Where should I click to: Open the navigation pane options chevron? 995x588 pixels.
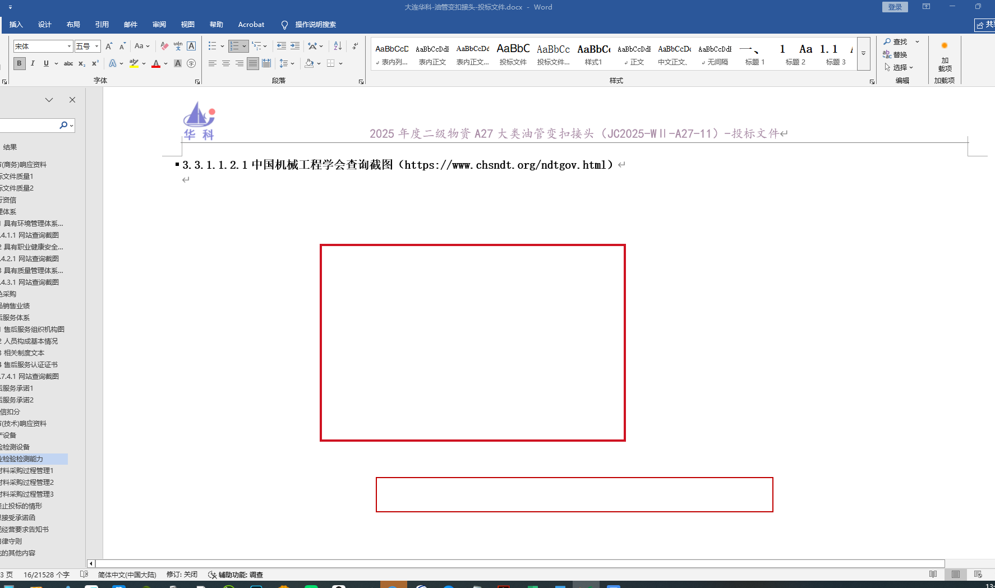click(x=49, y=100)
